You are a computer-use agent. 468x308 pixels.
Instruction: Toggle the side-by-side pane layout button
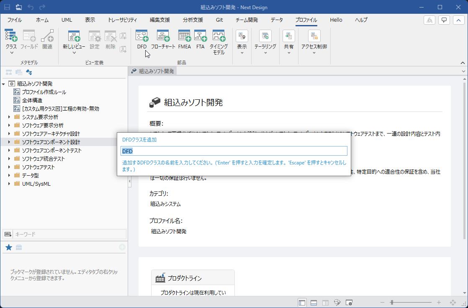[325, 303]
